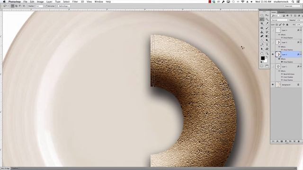Select the Brush tool
The height and width of the screenshot is (170, 303).
[267, 28]
